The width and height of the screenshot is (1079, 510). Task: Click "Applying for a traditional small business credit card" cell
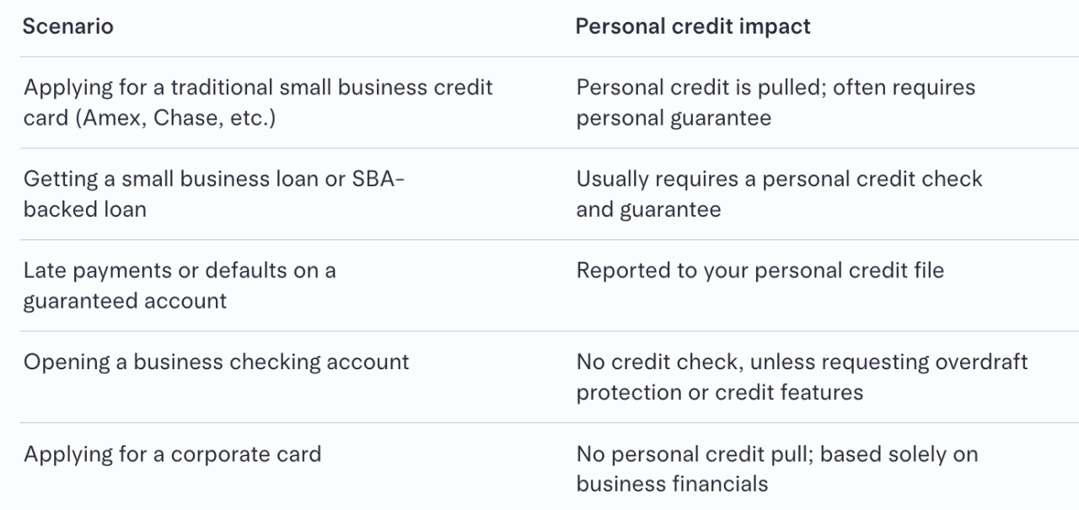(257, 88)
